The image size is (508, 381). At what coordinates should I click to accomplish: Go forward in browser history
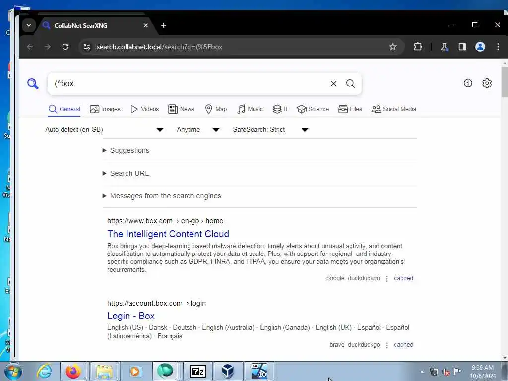[48, 47]
